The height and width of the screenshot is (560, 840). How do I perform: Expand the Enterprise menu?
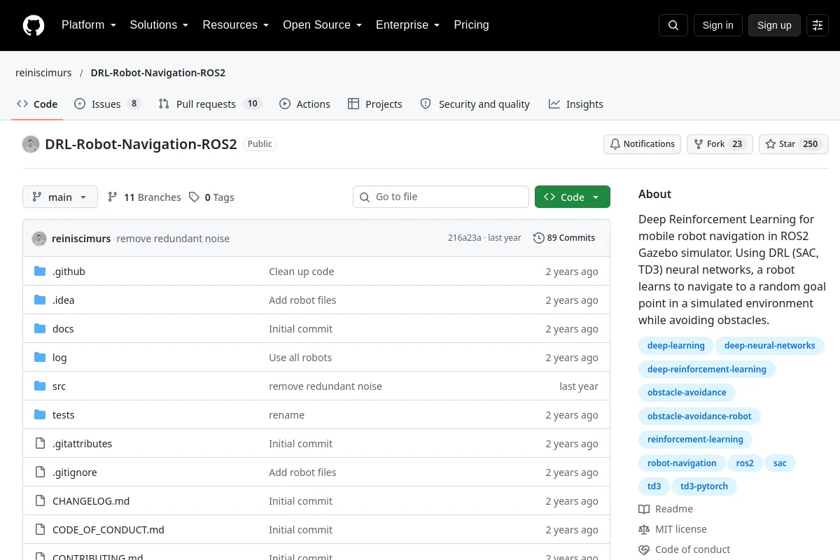408,25
